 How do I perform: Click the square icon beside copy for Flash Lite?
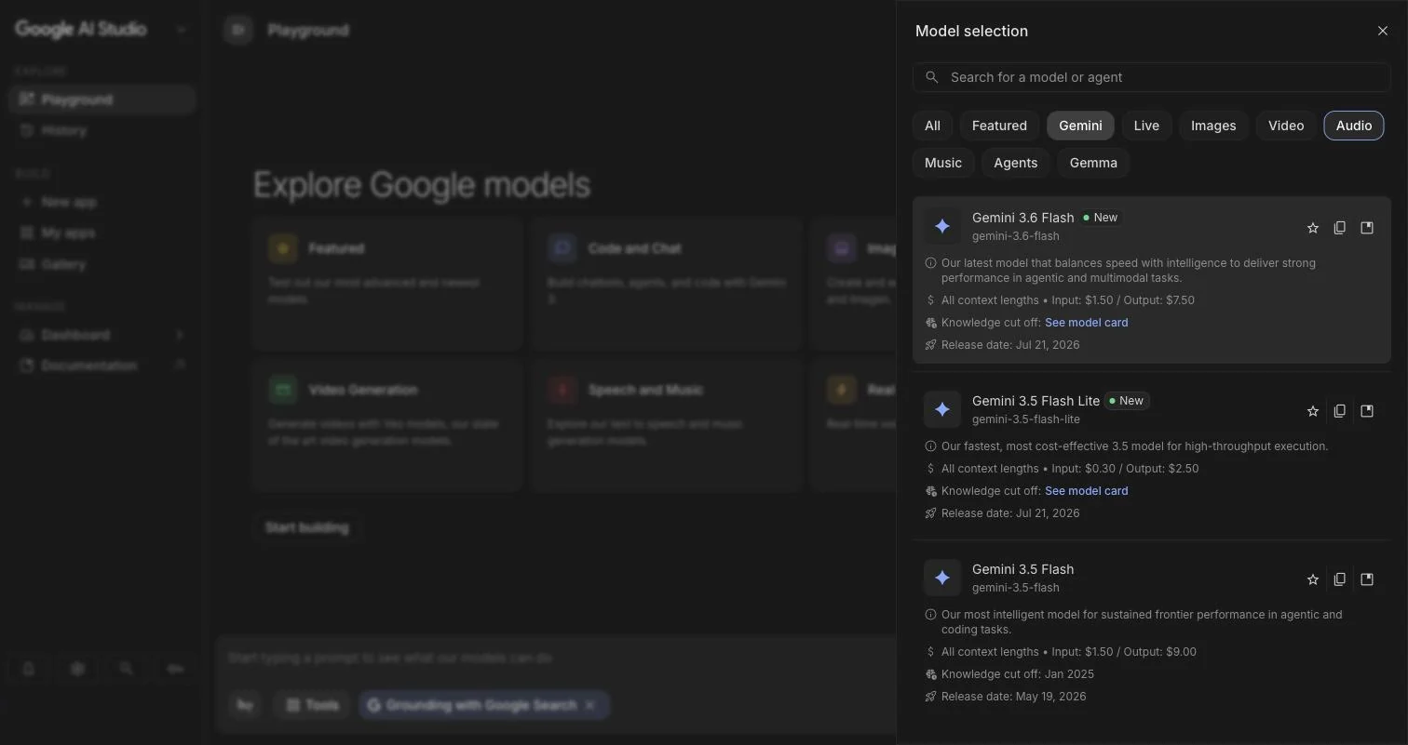tap(1367, 411)
